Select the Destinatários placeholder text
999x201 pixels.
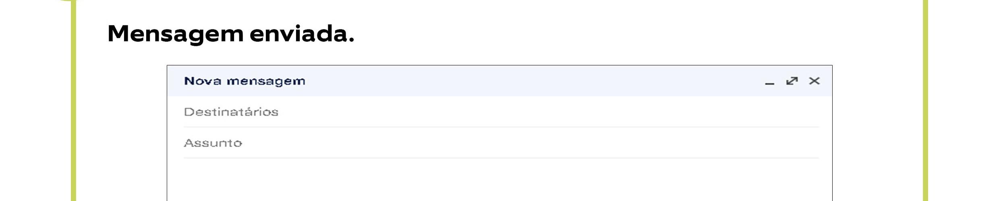point(231,112)
